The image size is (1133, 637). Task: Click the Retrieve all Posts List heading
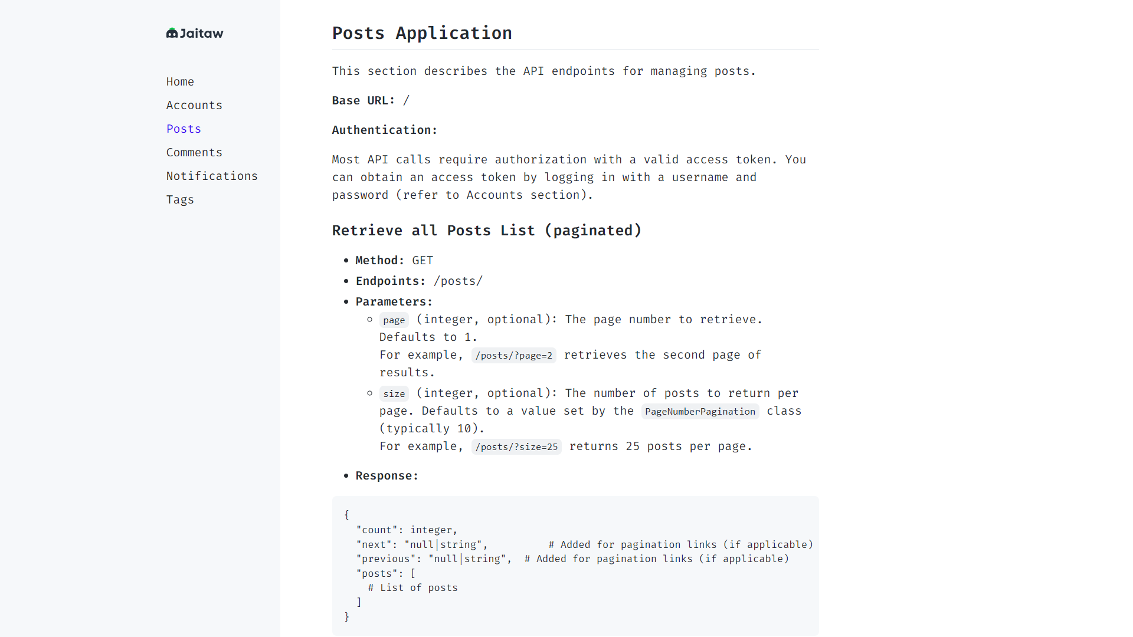tap(486, 230)
